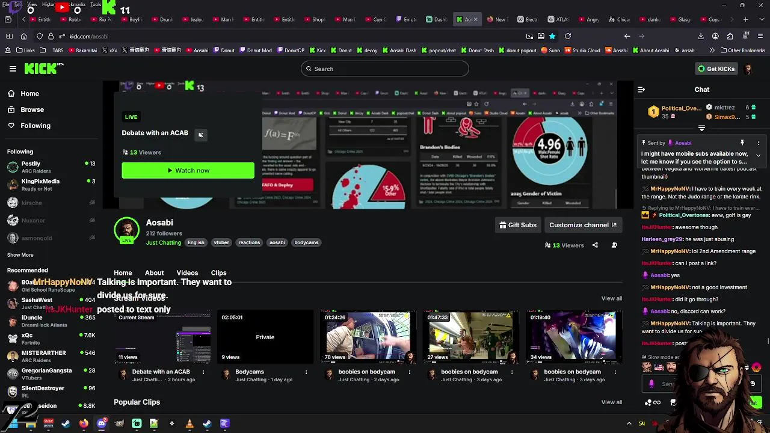The height and width of the screenshot is (433, 770).
Task: Toggle the browser side panel
Action: [x=9, y=36]
